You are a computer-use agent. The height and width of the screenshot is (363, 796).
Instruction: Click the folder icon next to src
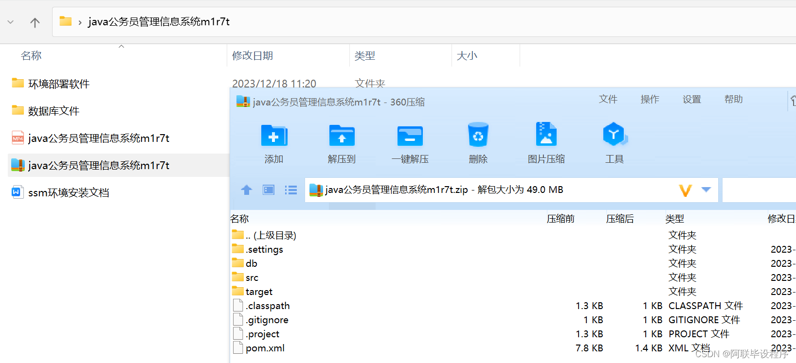pos(238,277)
